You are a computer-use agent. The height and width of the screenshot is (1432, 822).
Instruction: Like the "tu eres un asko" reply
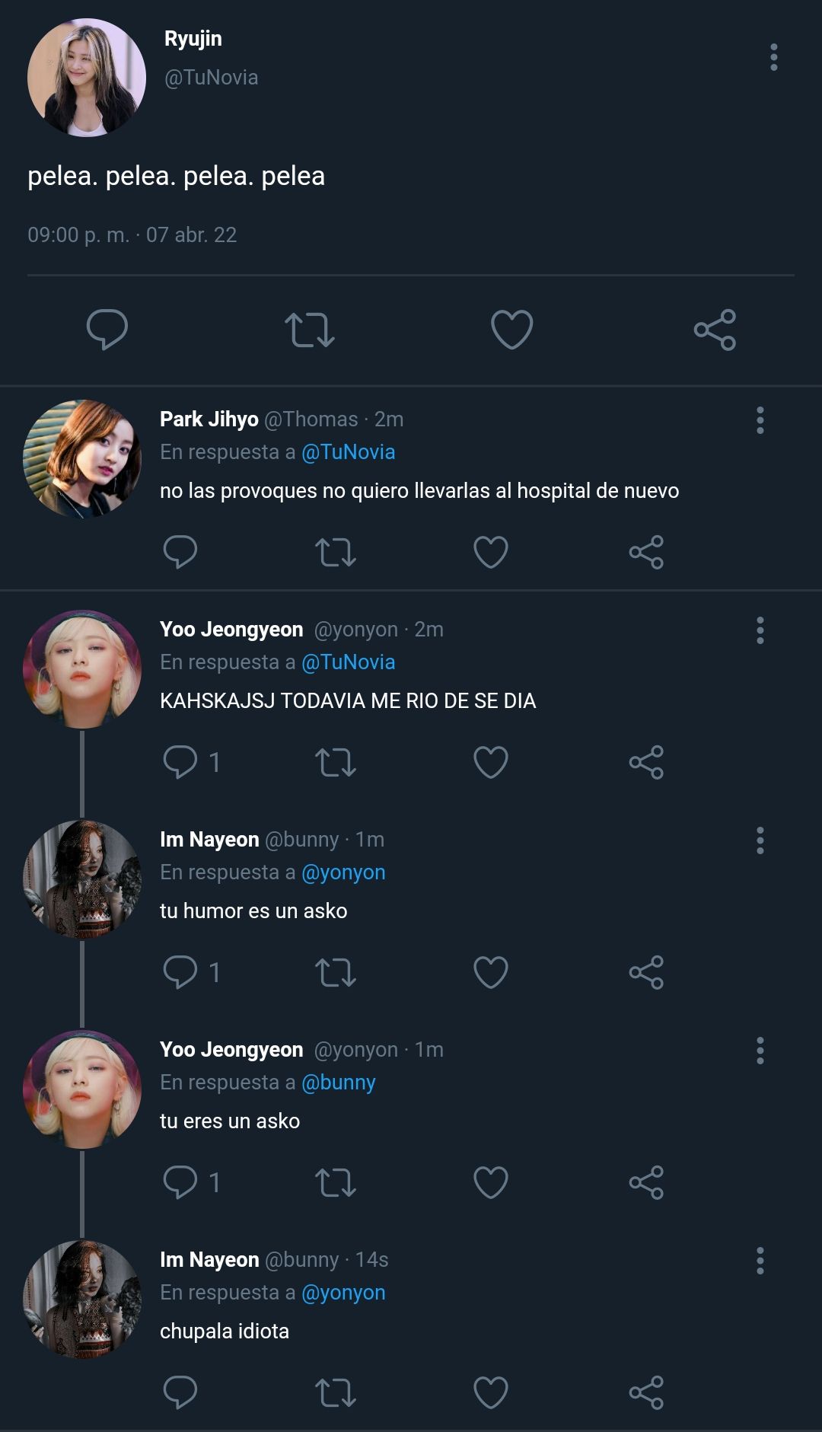coord(491,1182)
